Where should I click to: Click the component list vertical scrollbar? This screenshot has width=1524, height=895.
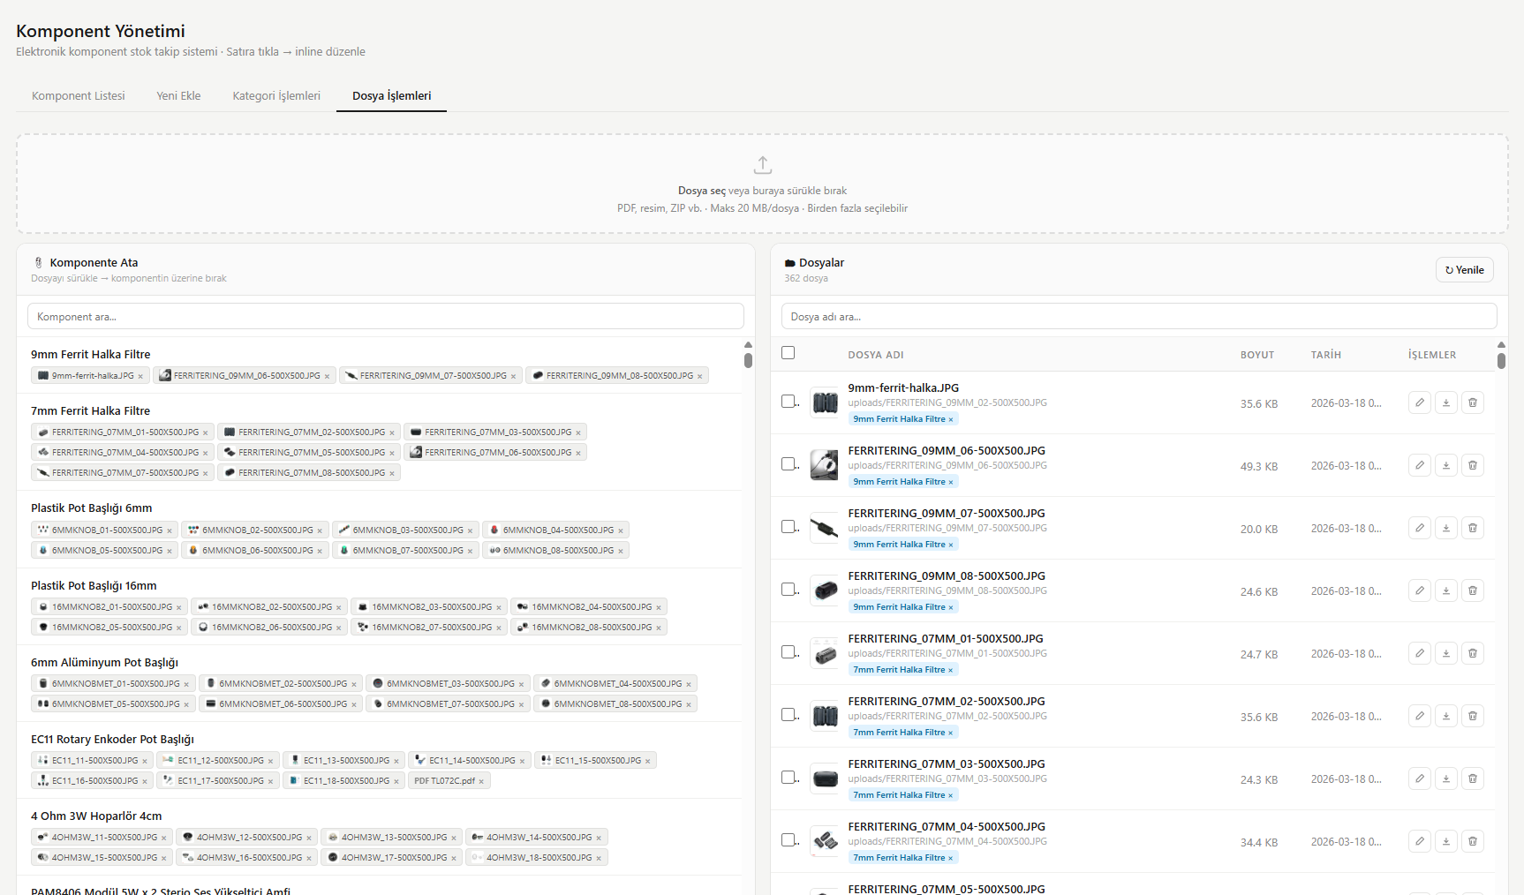(x=748, y=359)
